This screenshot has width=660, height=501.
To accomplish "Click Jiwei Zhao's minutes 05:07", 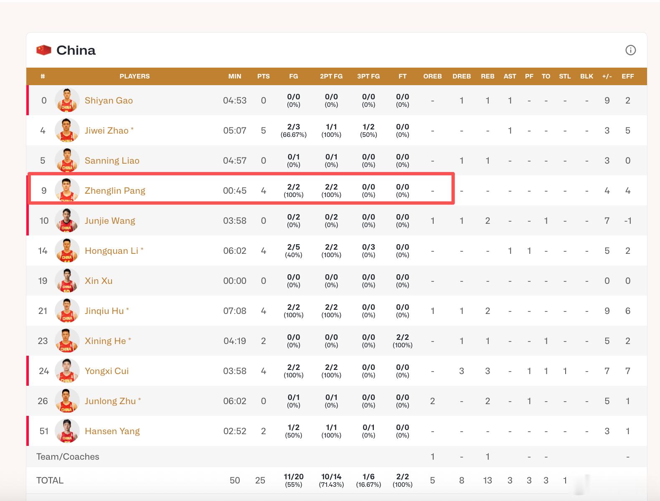I will (x=235, y=130).
